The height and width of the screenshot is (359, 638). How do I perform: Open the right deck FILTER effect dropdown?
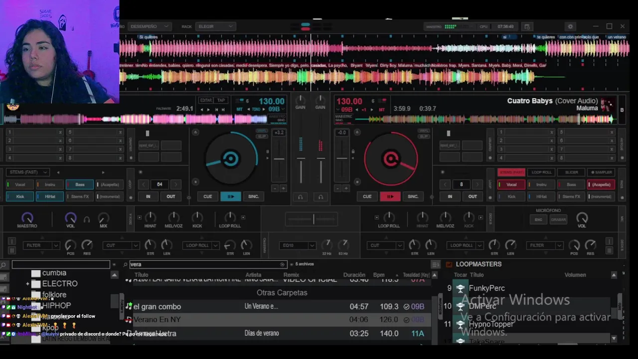pos(544,245)
